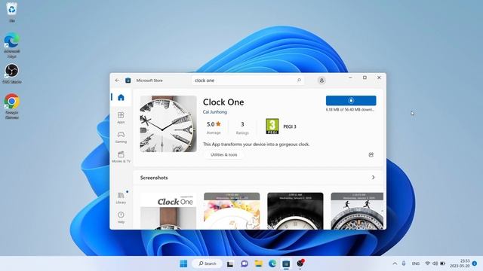
Task: Pause the download progress button
Action: click(351, 100)
